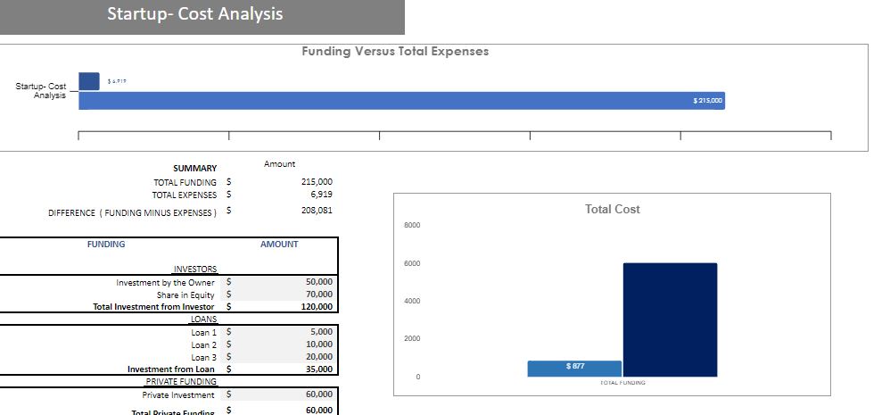Screen dimensions: 890x415
Task: Edit the Loan 3 amount 20,000
Action: [x=319, y=356]
